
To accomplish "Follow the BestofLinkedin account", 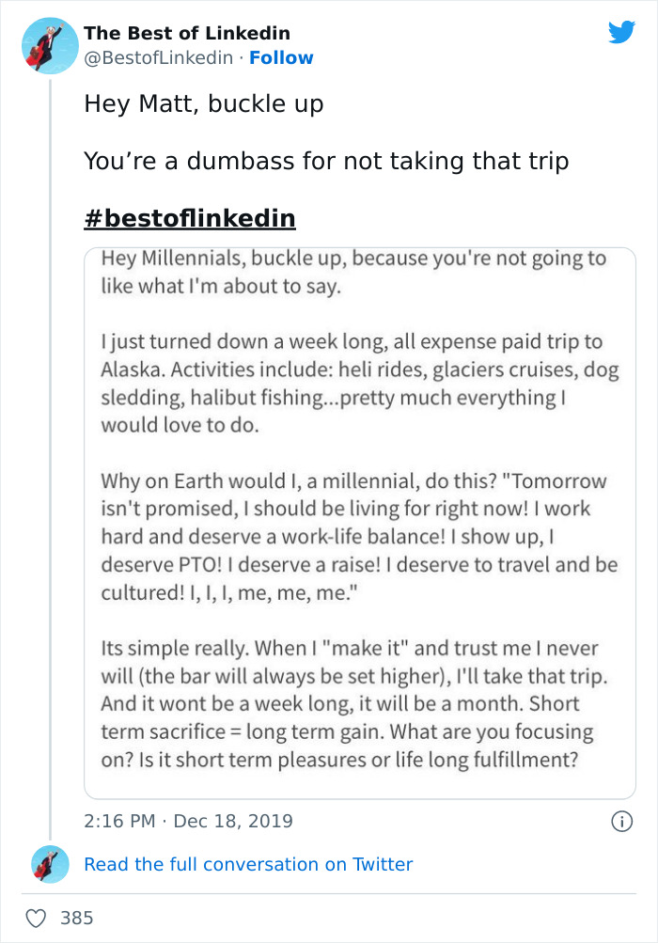I will pos(281,57).
